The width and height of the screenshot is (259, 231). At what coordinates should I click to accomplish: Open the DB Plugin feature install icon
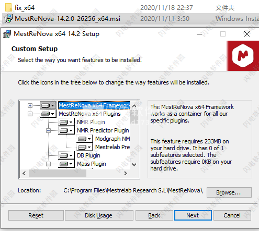(66, 155)
